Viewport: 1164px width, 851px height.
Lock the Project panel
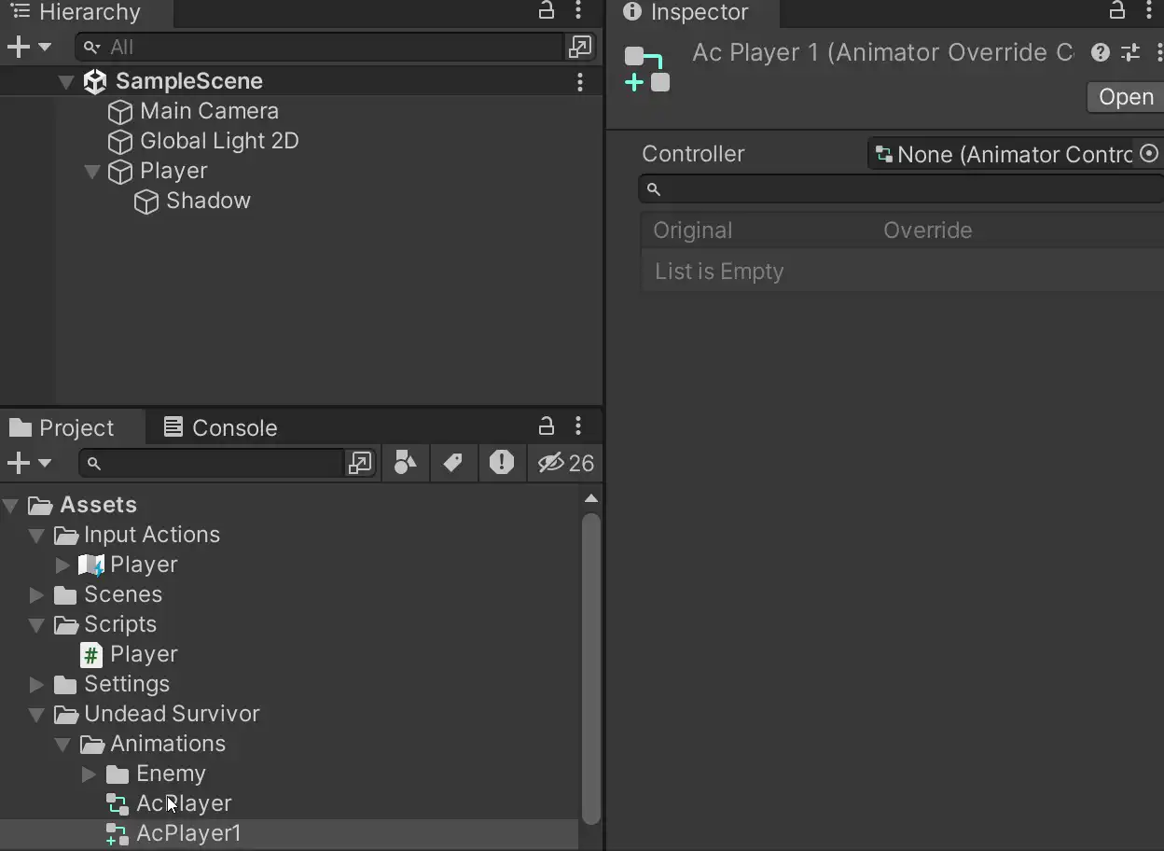tap(547, 426)
